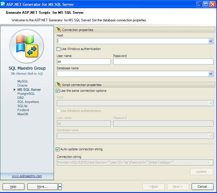Uncheck Use the same connection options
217x193 pixels.
(57, 91)
